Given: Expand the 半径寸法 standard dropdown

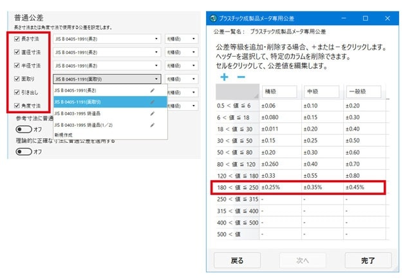Looking at the screenshot, I should click(107, 66).
